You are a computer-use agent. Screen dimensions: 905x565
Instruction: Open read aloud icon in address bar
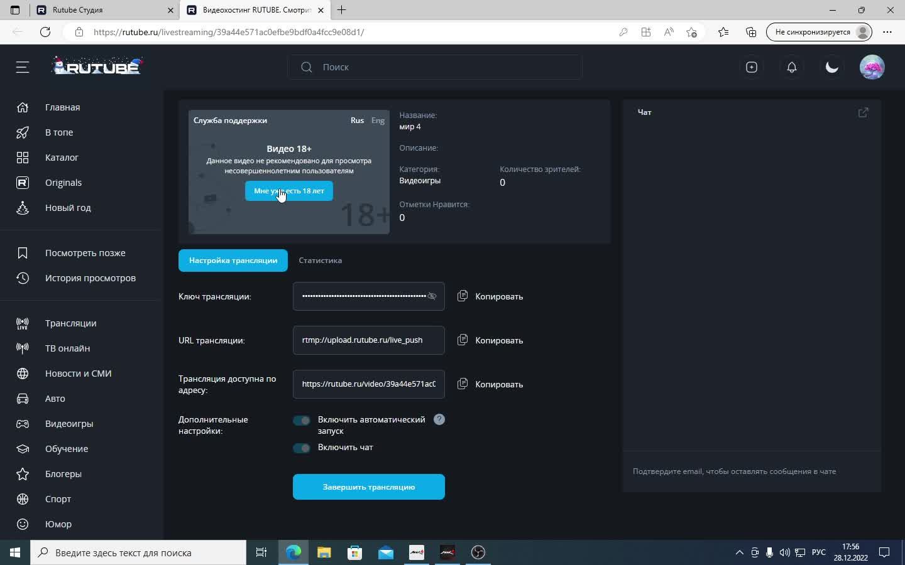(x=669, y=32)
